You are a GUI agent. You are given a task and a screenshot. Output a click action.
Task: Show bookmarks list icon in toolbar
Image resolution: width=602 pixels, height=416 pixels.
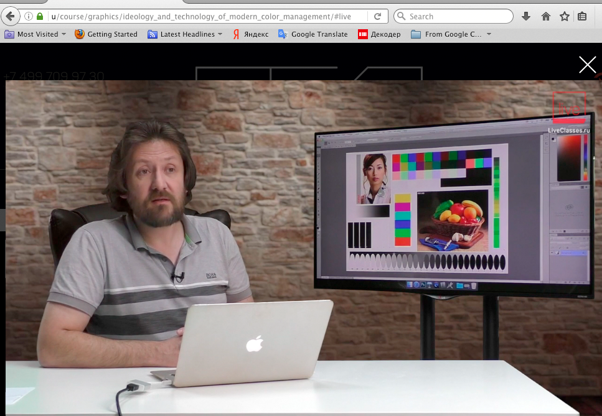pyautogui.click(x=582, y=17)
